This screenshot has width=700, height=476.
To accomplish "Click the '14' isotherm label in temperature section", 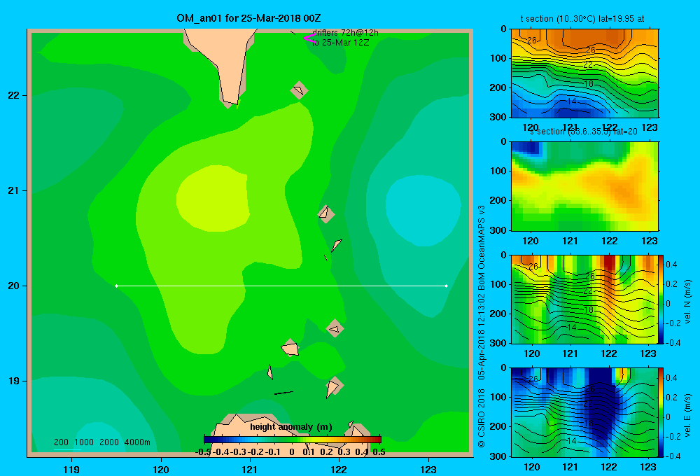I will coord(572,101).
